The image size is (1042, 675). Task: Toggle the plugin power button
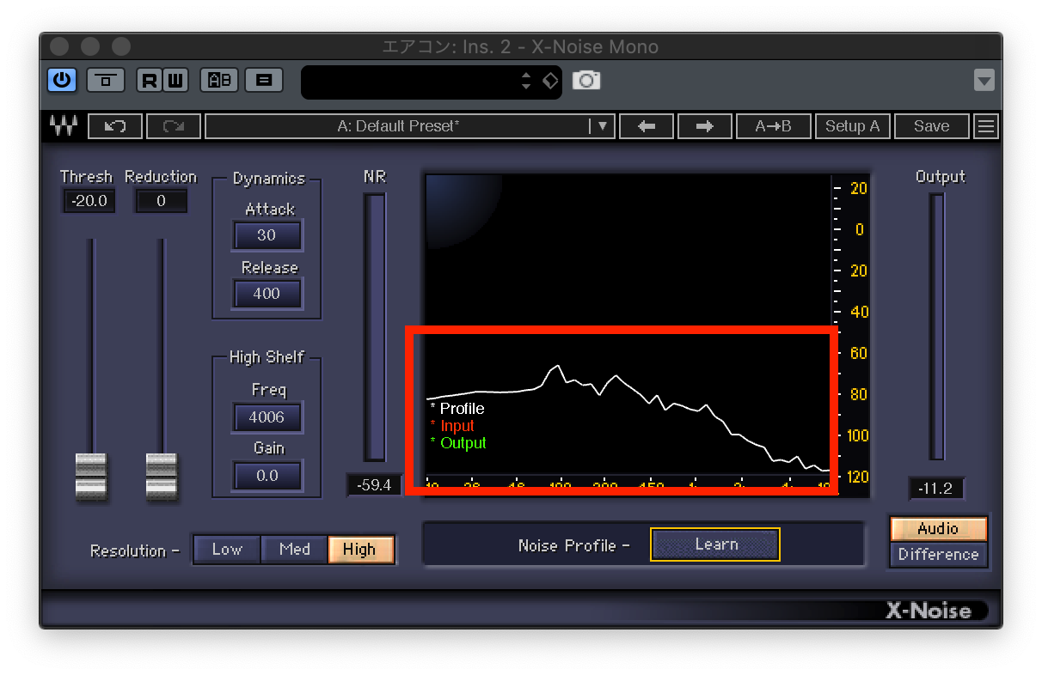(61, 80)
